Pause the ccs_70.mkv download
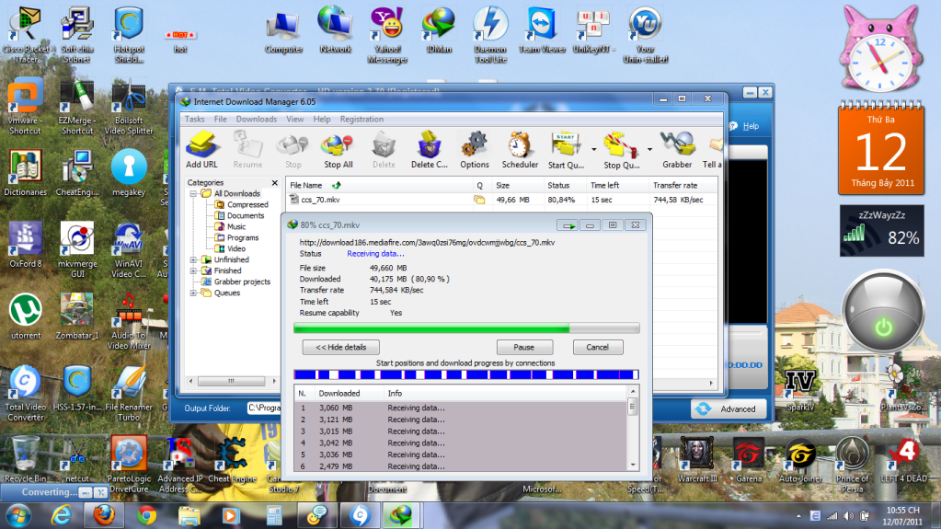 click(523, 348)
